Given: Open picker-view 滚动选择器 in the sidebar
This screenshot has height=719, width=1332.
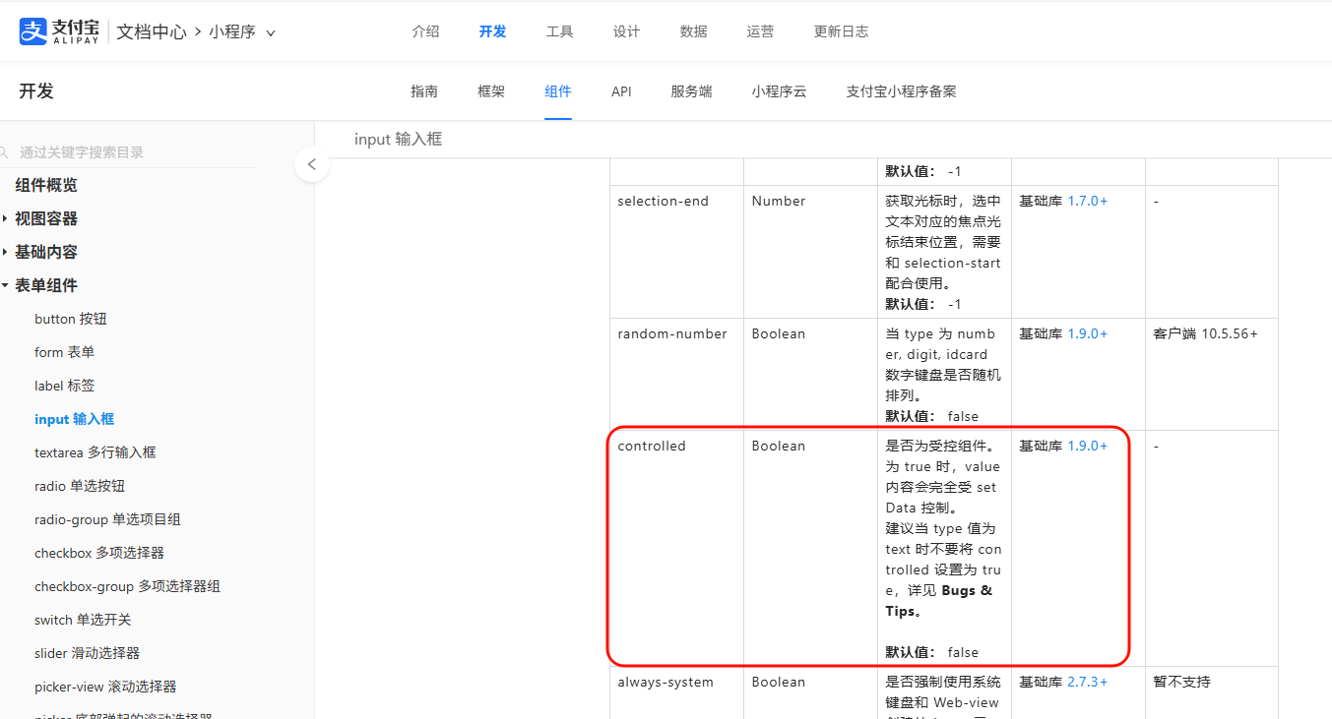Looking at the screenshot, I should (x=106, y=687).
